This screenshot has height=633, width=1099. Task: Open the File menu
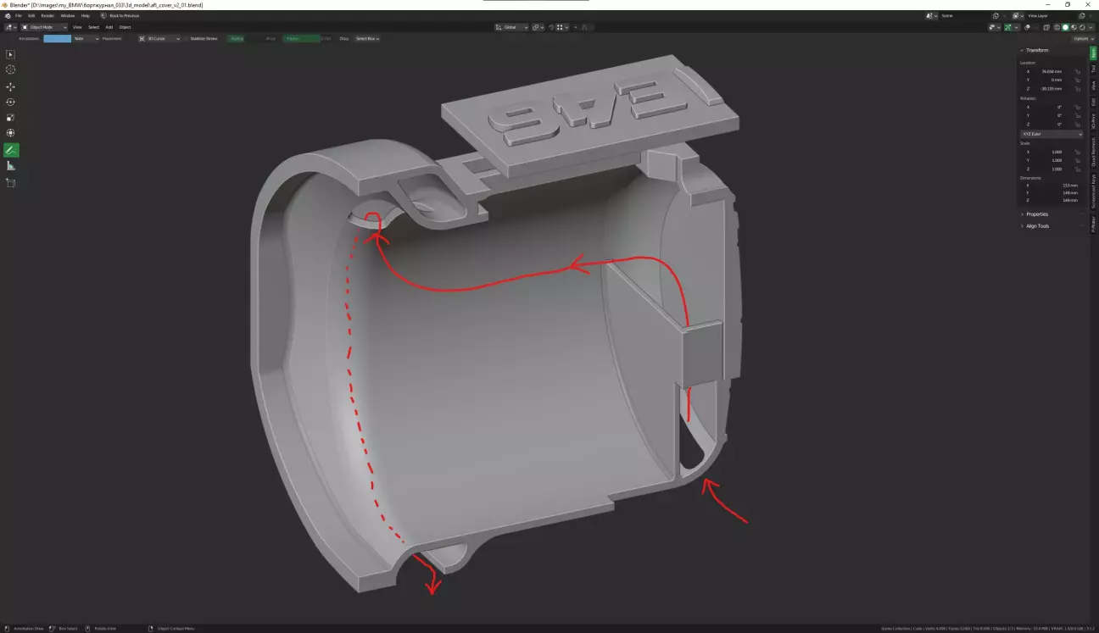(19, 15)
